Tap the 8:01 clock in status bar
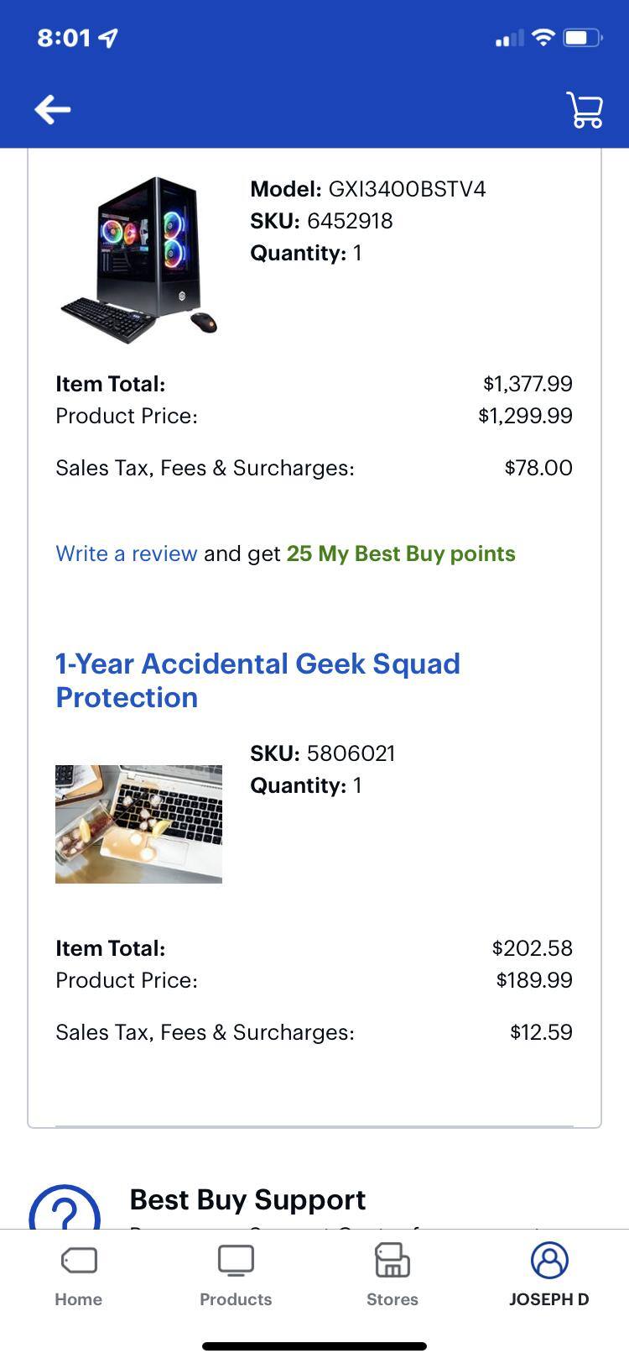The image size is (629, 1364). (64, 38)
